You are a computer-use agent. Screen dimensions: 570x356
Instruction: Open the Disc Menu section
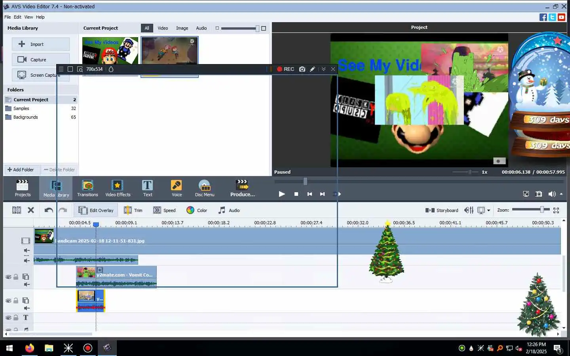(x=204, y=188)
